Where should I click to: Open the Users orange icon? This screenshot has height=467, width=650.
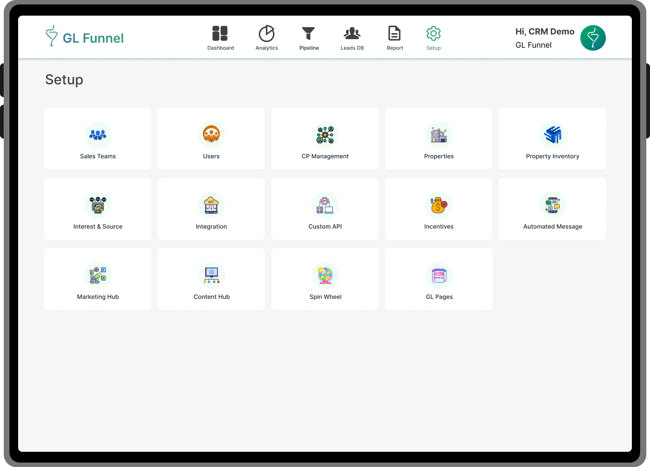click(211, 135)
